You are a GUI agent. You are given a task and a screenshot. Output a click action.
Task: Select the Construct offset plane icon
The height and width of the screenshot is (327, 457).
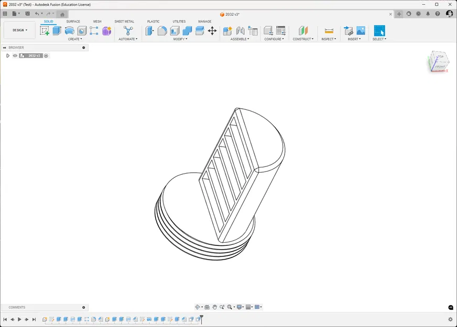[x=303, y=30]
